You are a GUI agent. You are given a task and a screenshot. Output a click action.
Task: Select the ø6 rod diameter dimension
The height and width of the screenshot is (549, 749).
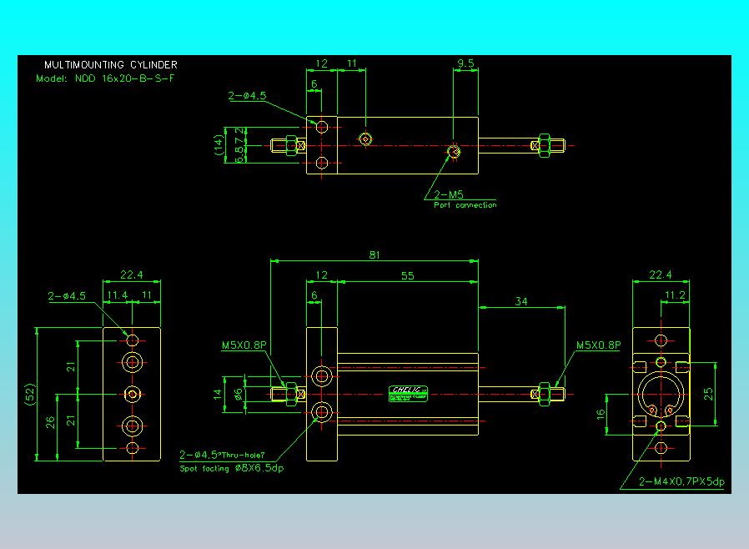click(x=239, y=394)
